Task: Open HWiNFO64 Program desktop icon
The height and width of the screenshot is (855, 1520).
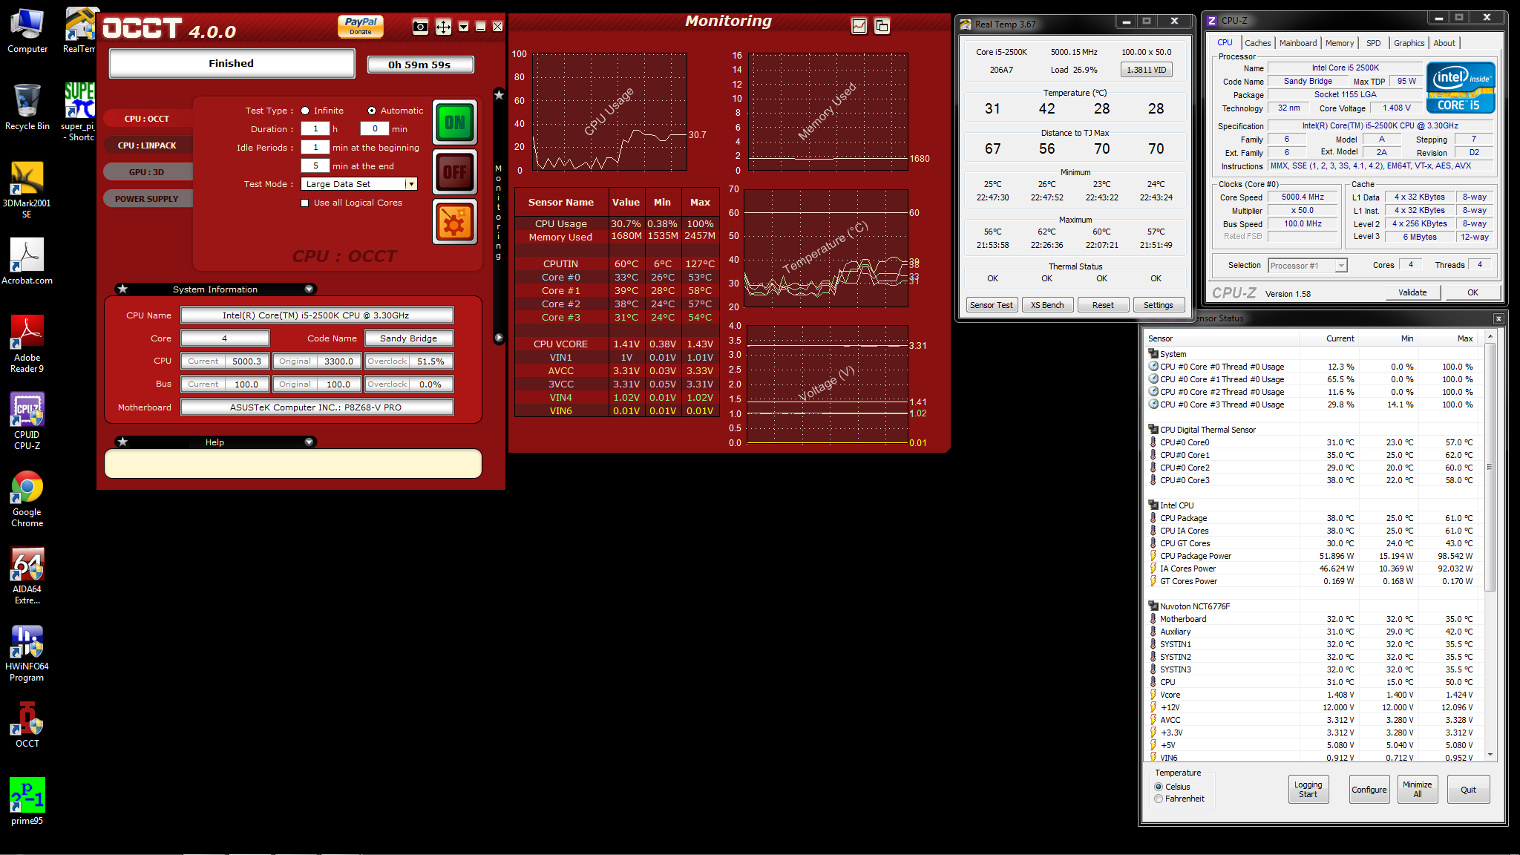Action: pos(27,653)
